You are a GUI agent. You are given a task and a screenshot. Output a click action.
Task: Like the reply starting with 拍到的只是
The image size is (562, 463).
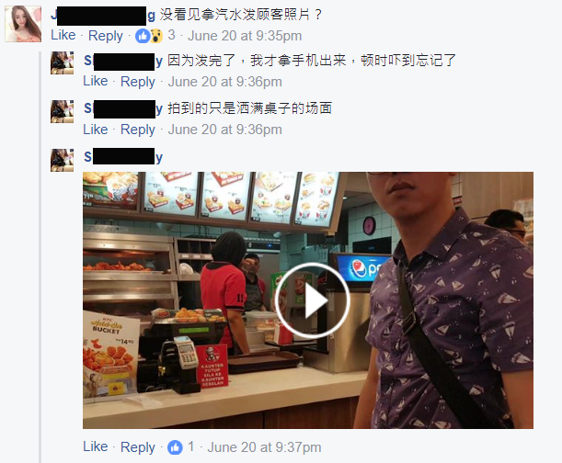coord(96,130)
